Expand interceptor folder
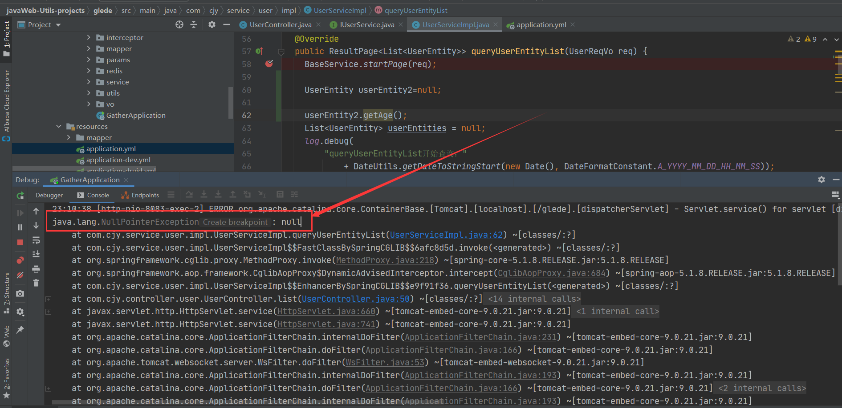The height and width of the screenshot is (408, 842). click(89, 37)
